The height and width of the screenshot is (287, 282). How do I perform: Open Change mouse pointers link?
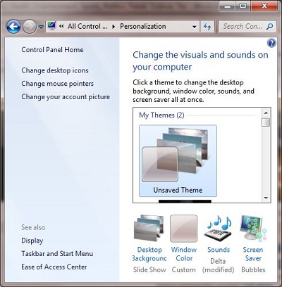pyautogui.click(x=58, y=84)
